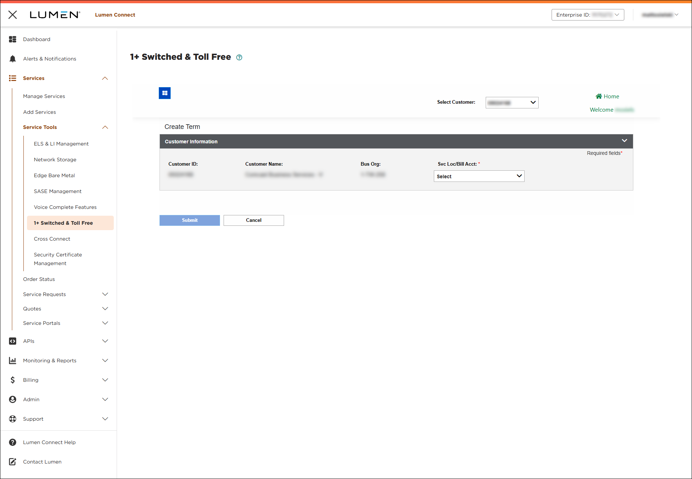Select Network Storage
Image resolution: width=692 pixels, height=479 pixels.
[x=55, y=160]
